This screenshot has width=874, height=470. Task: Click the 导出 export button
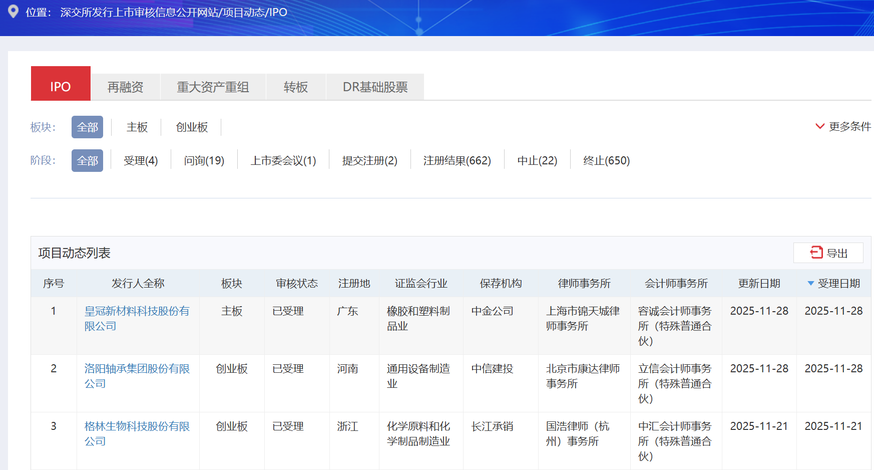point(828,253)
